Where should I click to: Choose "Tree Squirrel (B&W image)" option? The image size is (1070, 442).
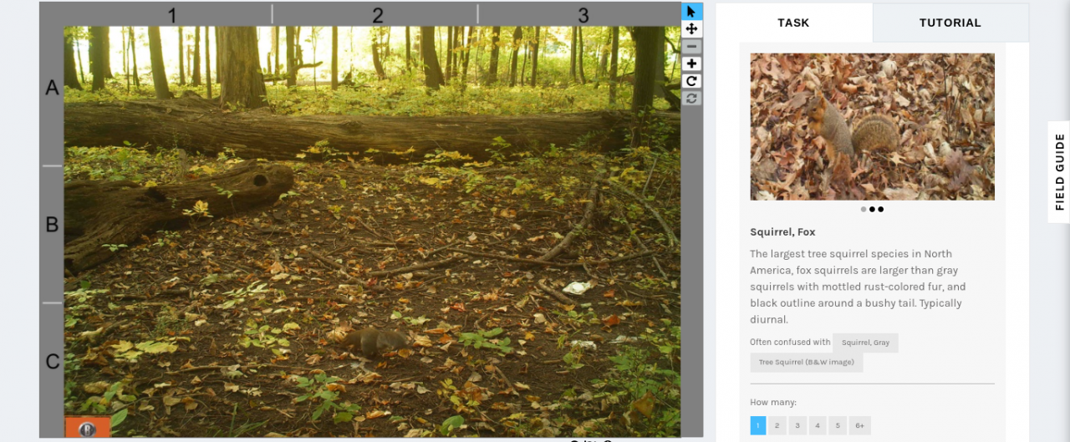point(807,363)
